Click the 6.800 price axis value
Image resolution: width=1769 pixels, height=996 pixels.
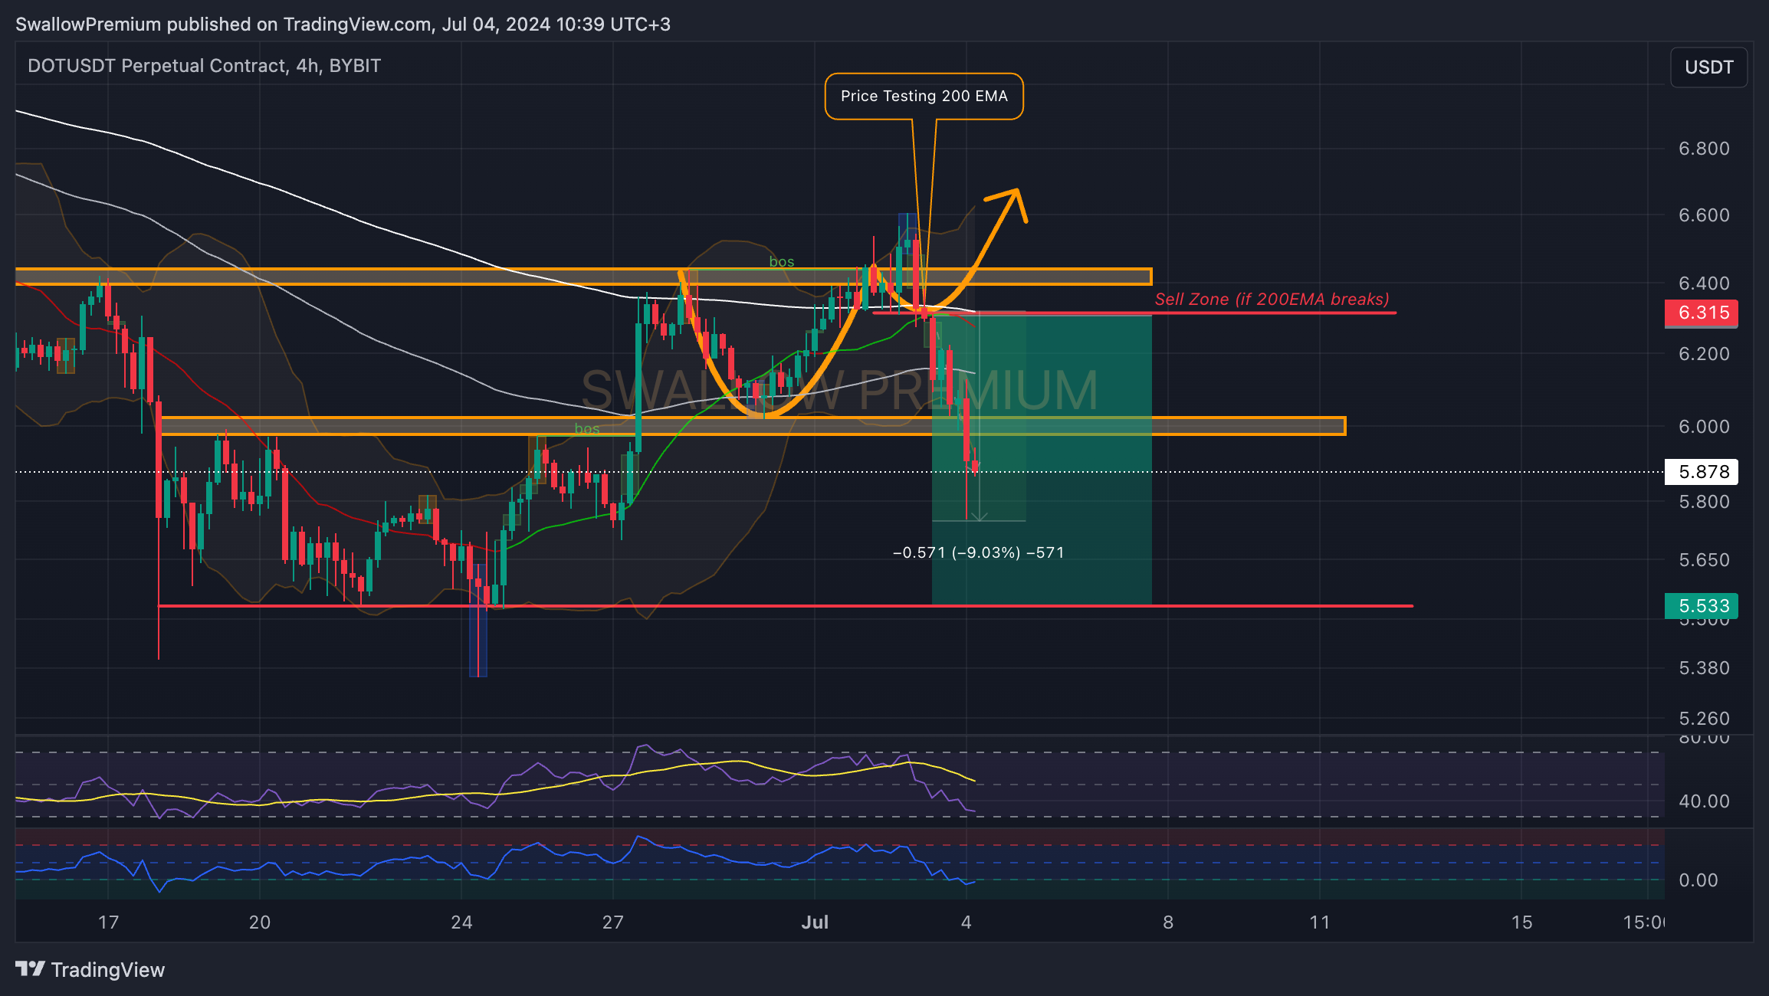pyautogui.click(x=1704, y=149)
